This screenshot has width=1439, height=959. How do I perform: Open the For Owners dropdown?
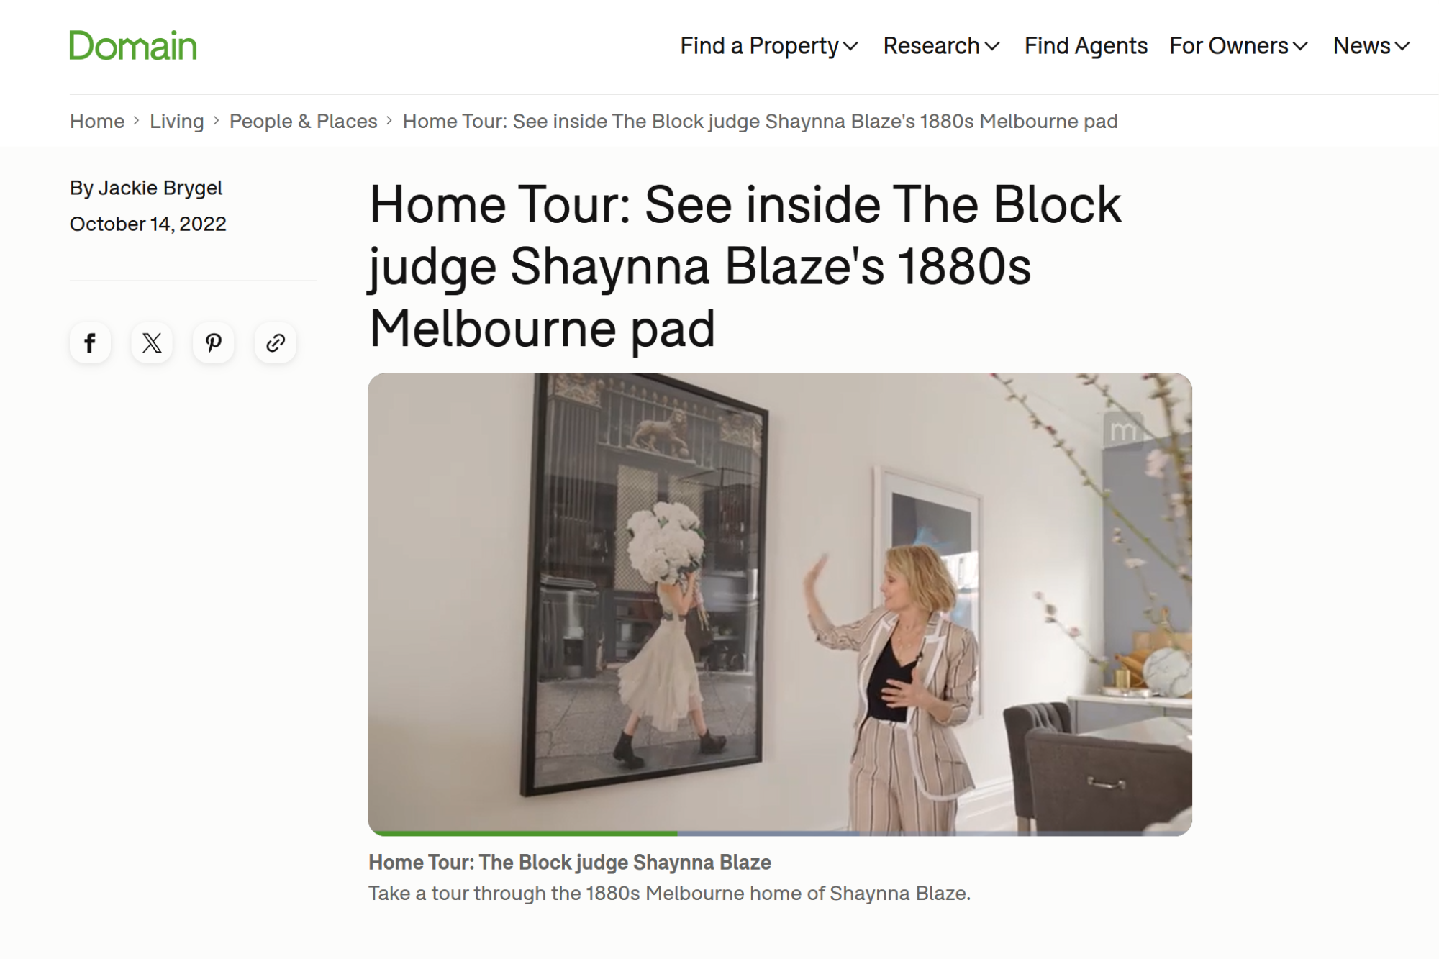1238,46
